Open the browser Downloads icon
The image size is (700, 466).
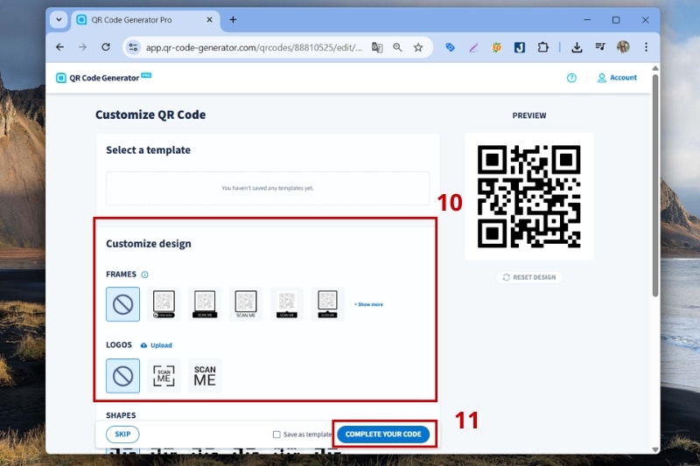coord(577,47)
